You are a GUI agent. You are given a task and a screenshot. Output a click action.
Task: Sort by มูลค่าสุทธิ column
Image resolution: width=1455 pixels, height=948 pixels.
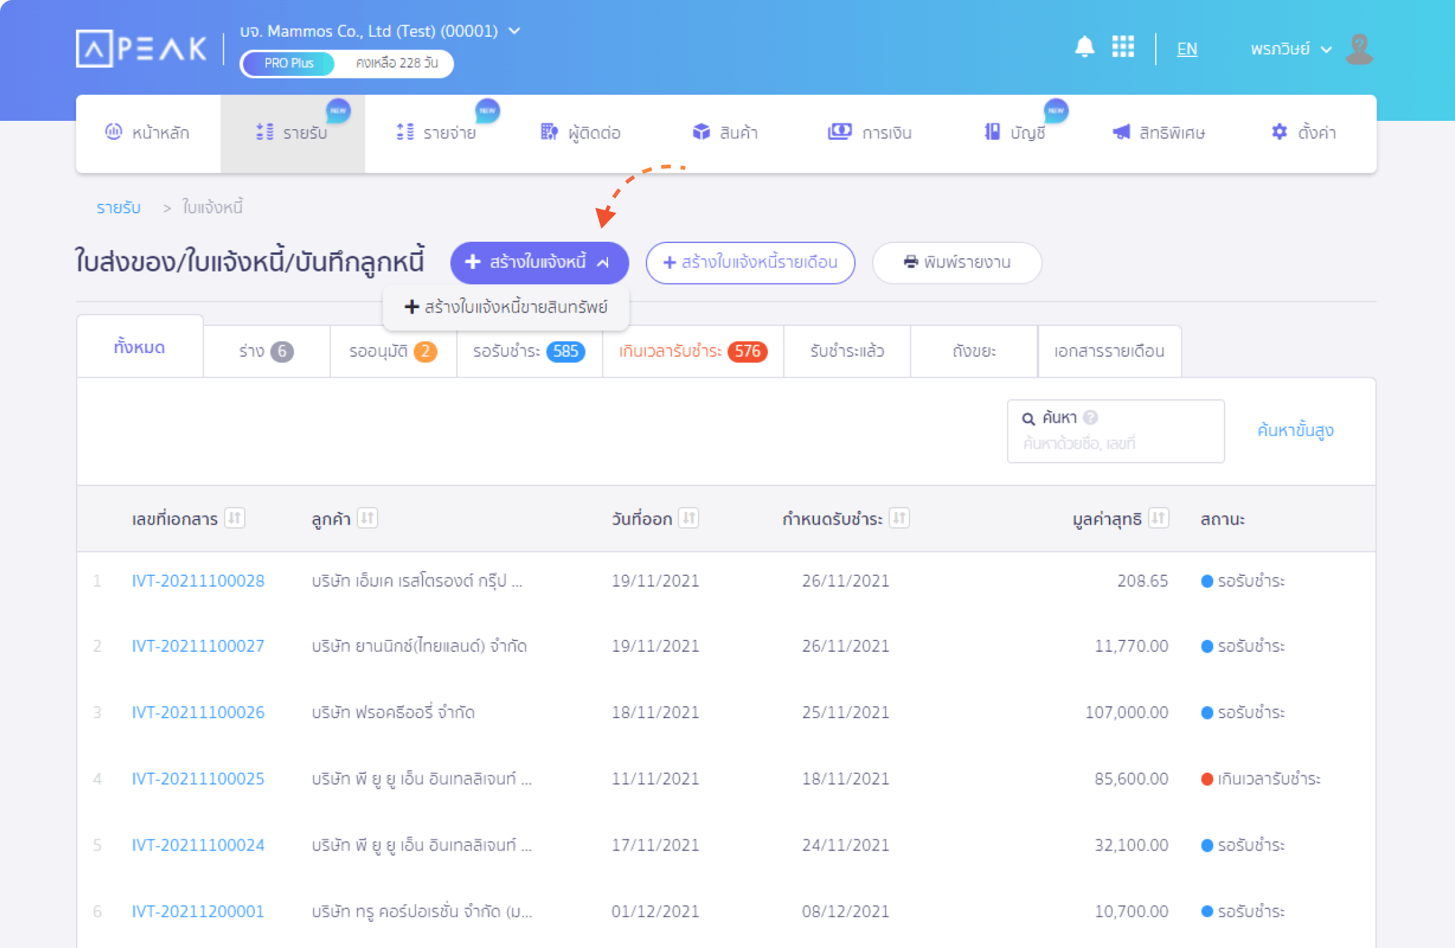1158,518
